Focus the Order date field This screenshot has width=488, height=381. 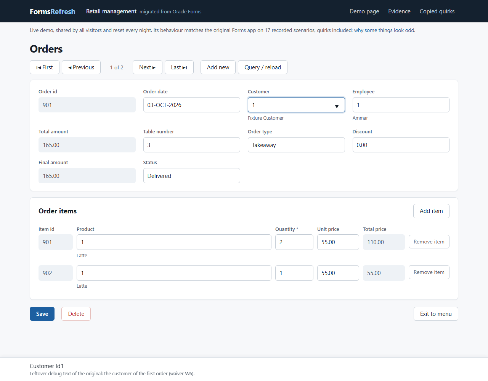point(192,105)
